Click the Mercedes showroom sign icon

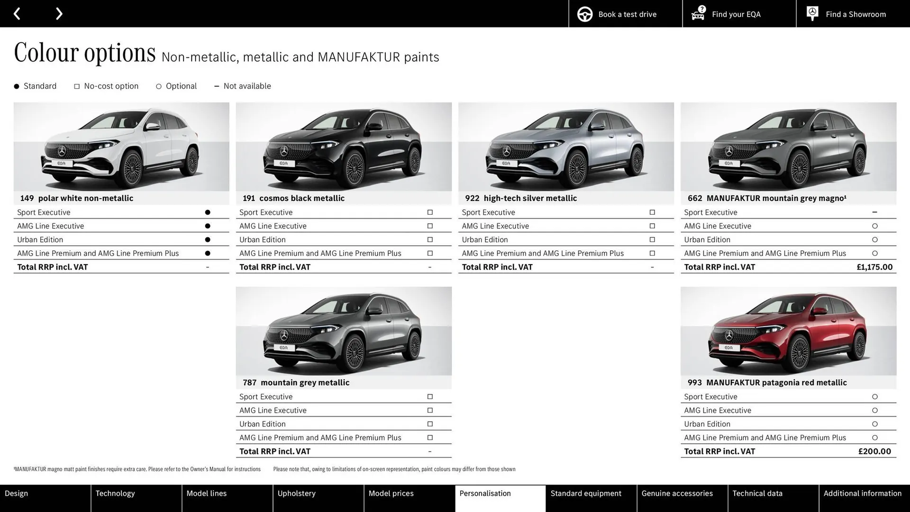[811, 13]
